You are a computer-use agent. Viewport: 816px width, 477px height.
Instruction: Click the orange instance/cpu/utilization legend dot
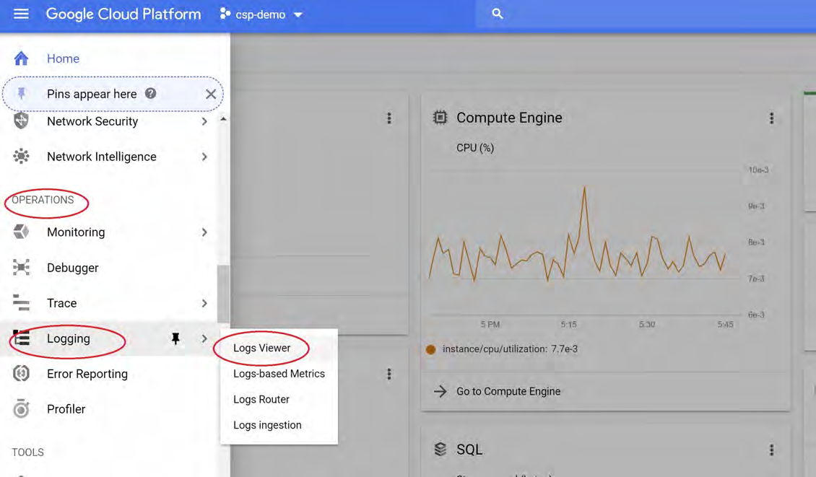(431, 349)
